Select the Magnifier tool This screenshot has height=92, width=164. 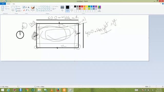pos(28,10)
